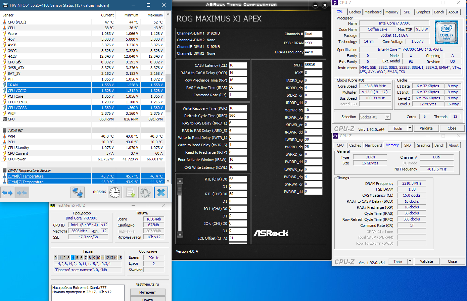This screenshot has height=301, width=467.
Task: Click Validate in CPU-Z timings window
Action: click(x=426, y=261)
